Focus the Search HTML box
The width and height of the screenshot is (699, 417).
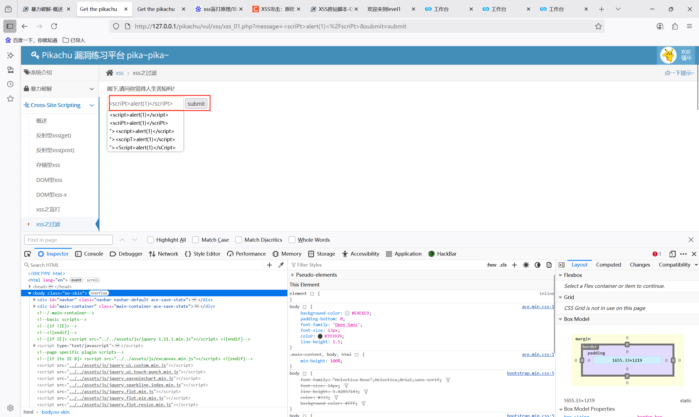143,265
